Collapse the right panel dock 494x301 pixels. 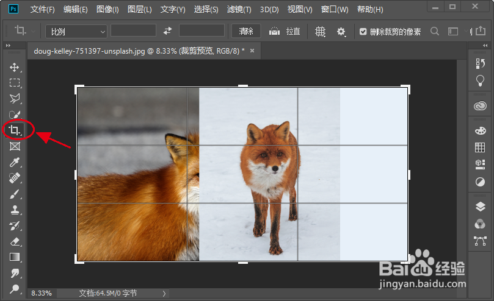pyautogui.click(x=485, y=46)
